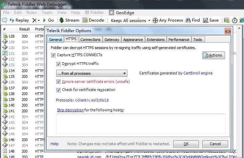This screenshot has width=244, height=158.
Task: Select session 148 document icon
Action: click(x=5, y=151)
